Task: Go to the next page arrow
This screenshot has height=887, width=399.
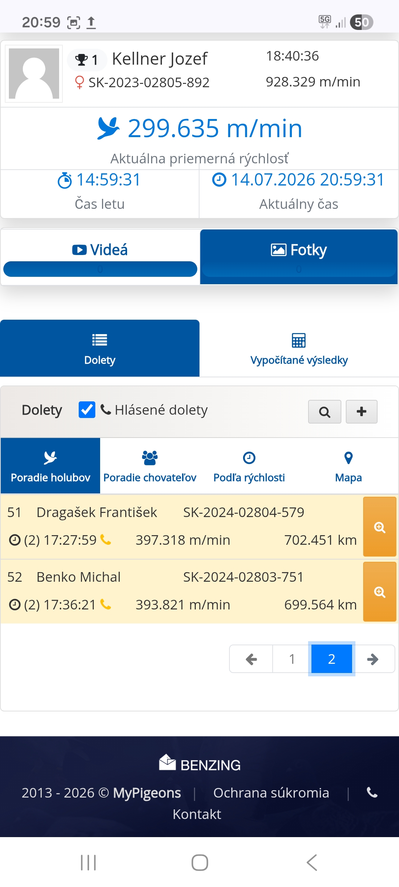Action: point(373,659)
